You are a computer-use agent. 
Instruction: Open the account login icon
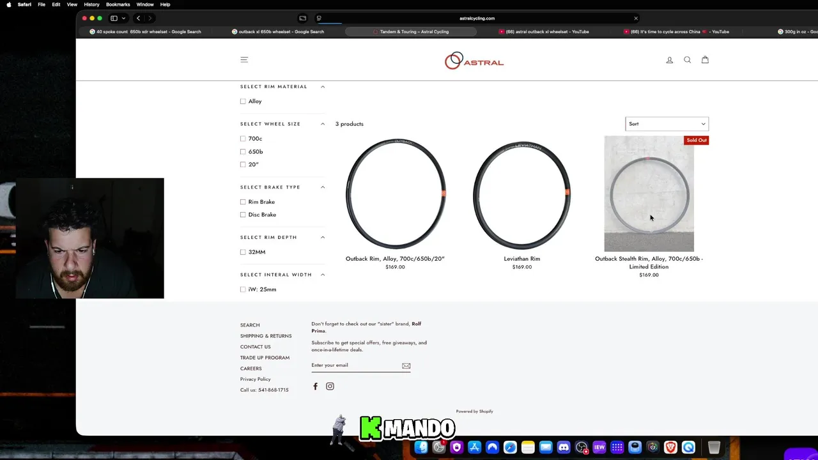670,60
